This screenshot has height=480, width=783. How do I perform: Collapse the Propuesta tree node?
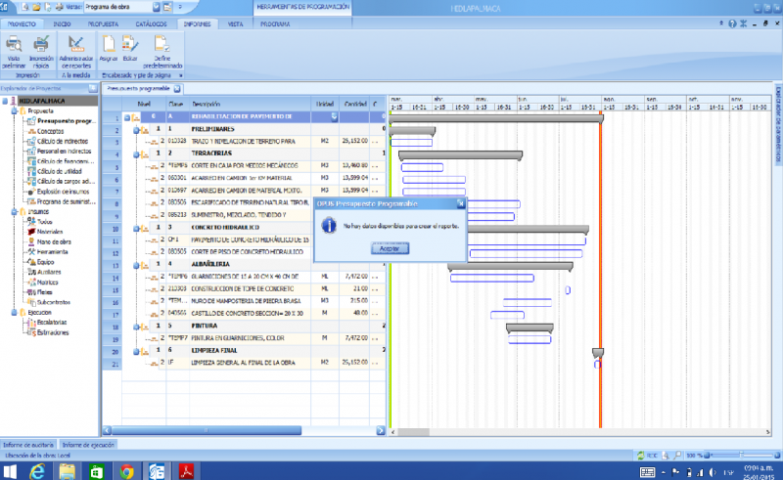[x=13, y=111]
